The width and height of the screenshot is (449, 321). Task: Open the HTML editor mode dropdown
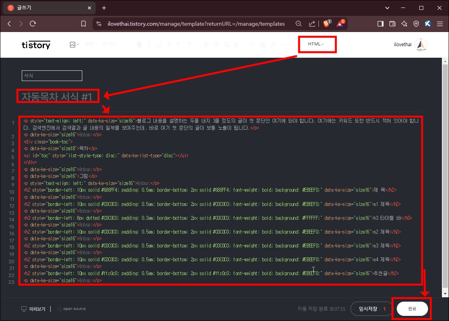pos(316,44)
